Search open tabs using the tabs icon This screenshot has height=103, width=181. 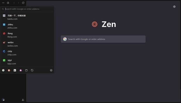(x=26, y=70)
